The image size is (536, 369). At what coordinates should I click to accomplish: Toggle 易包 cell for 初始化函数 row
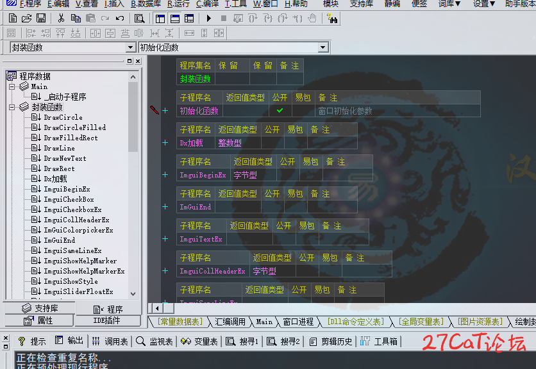tap(303, 111)
